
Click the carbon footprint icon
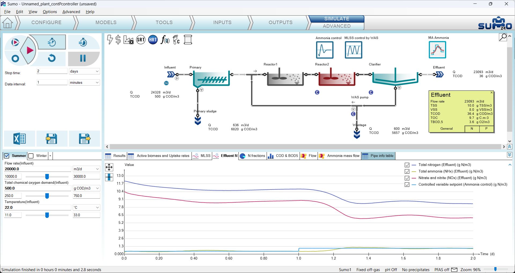[176, 40]
